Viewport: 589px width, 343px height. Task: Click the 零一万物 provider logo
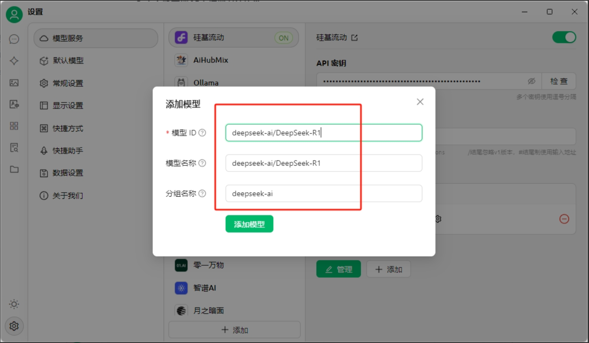(181, 265)
